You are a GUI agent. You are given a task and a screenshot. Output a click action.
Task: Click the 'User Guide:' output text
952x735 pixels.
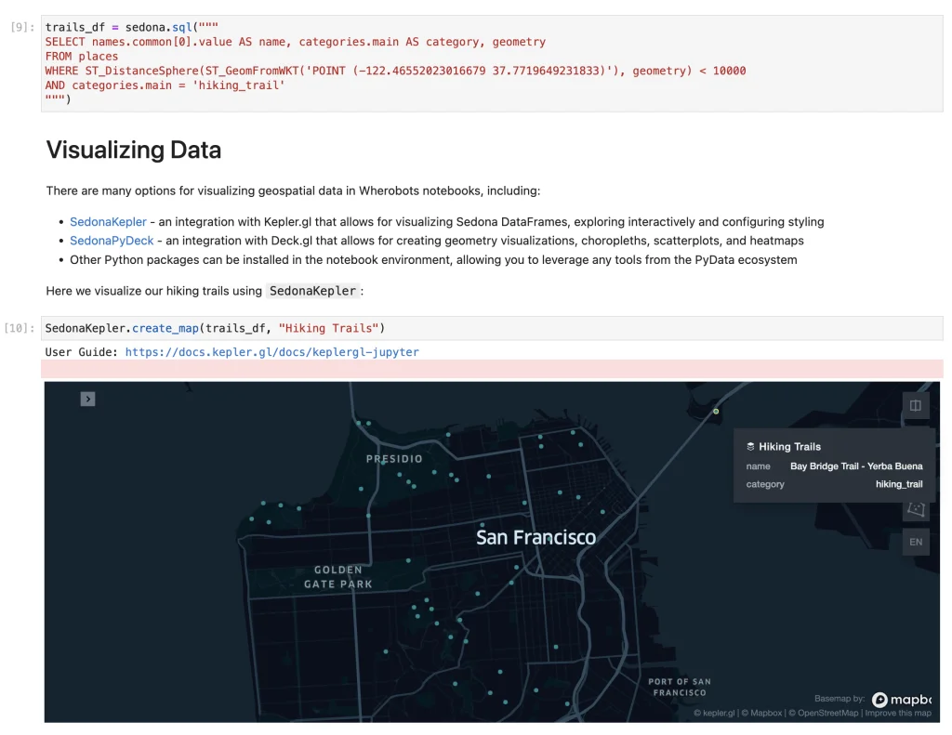(82, 352)
